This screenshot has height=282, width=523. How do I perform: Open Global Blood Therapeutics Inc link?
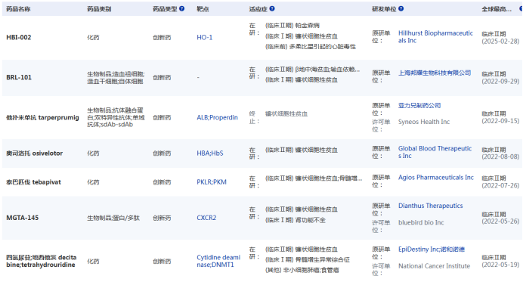point(435,152)
